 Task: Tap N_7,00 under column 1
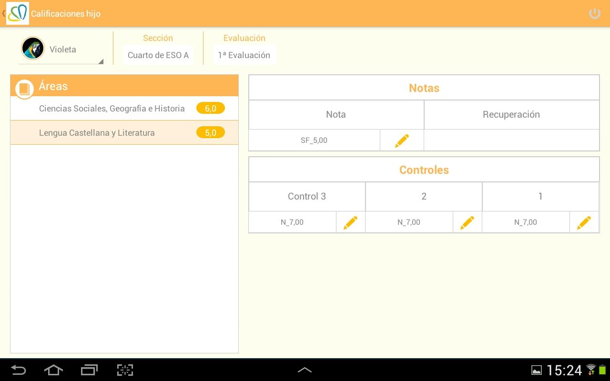point(526,222)
